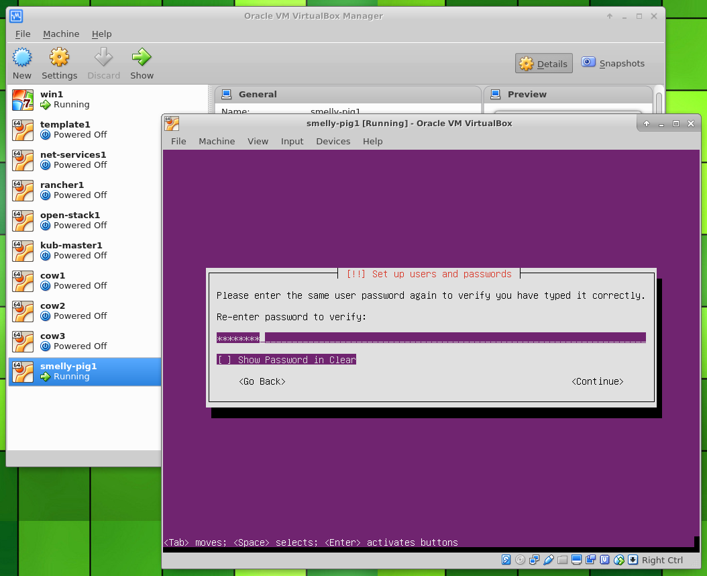
Task: Open Devices menu in smelly-pig1 window
Action: coord(333,141)
